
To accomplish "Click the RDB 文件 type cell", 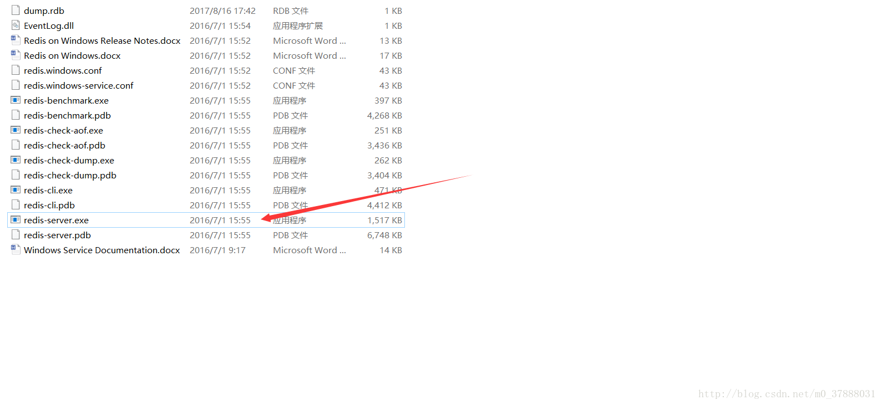I will click(x=291, y=11).
